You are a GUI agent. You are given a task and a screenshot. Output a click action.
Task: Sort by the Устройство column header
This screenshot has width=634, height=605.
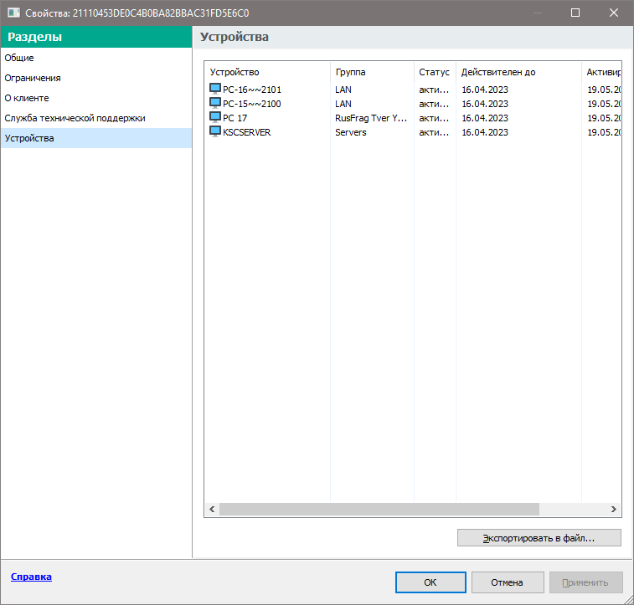pyautogui.click(x=267, y=72)
